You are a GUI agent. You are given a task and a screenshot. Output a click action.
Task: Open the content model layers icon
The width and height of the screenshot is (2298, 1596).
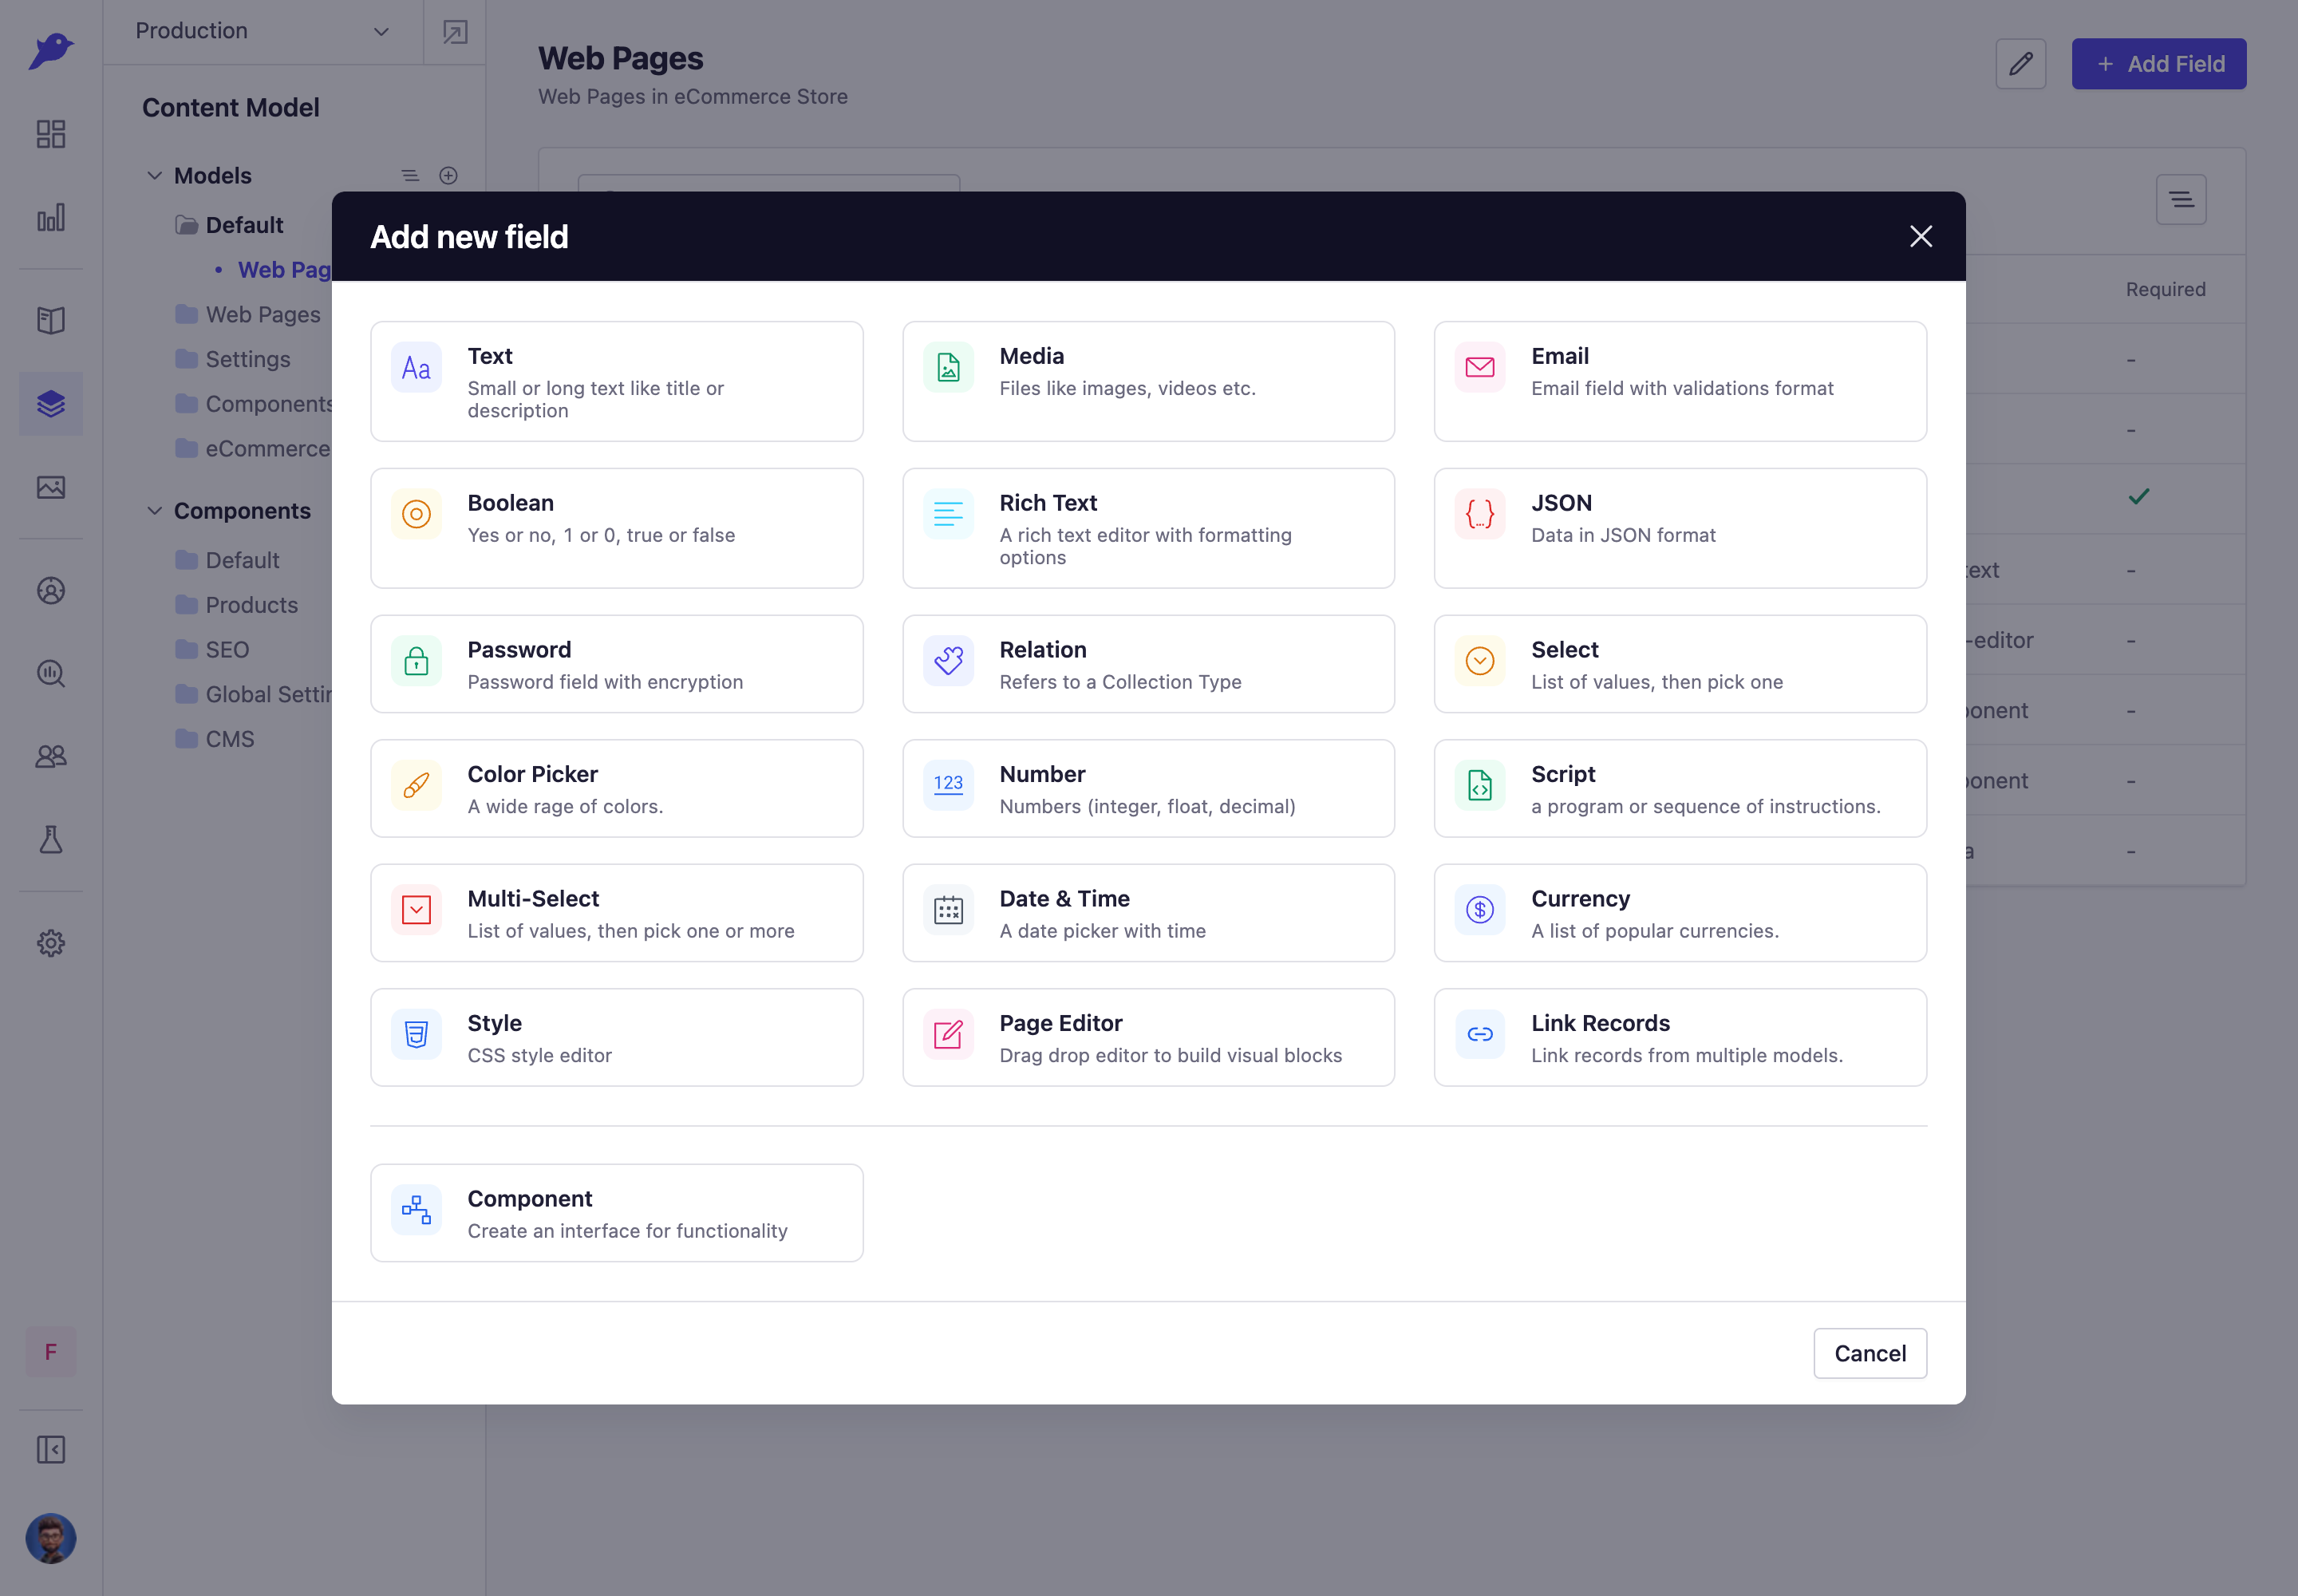(51, 404)
